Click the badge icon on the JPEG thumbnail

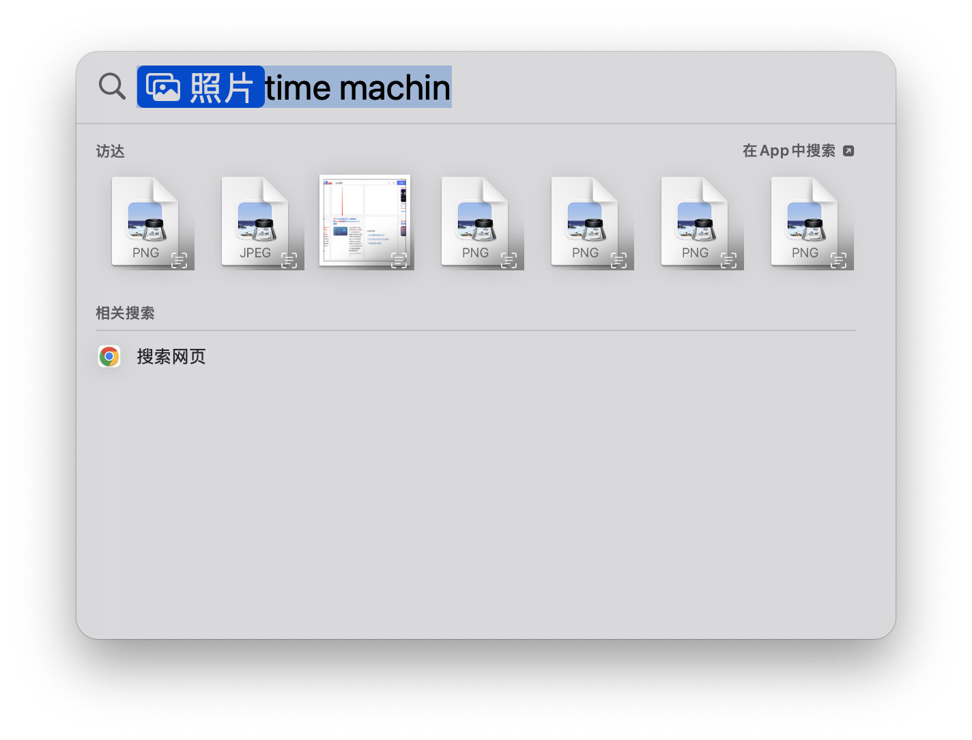pyautogui.click(x=289, y=259)
